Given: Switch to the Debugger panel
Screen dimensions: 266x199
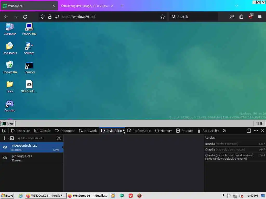Looking at the screenshot, I should [65, 131].
